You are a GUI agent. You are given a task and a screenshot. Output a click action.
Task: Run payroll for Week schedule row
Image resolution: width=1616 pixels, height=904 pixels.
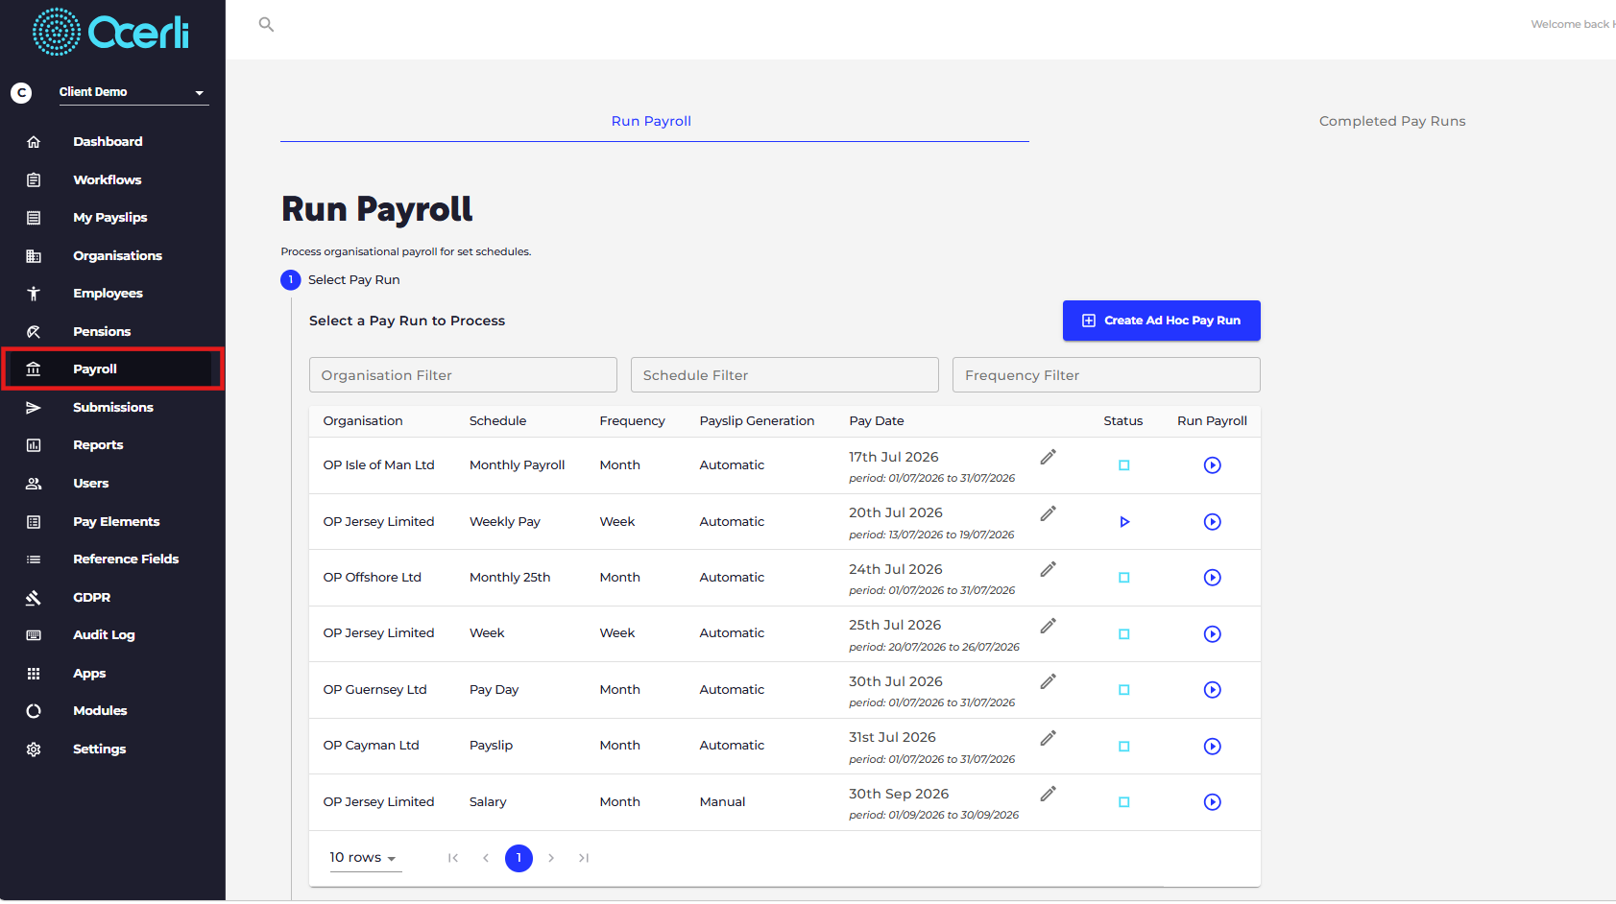point(1212,634)
